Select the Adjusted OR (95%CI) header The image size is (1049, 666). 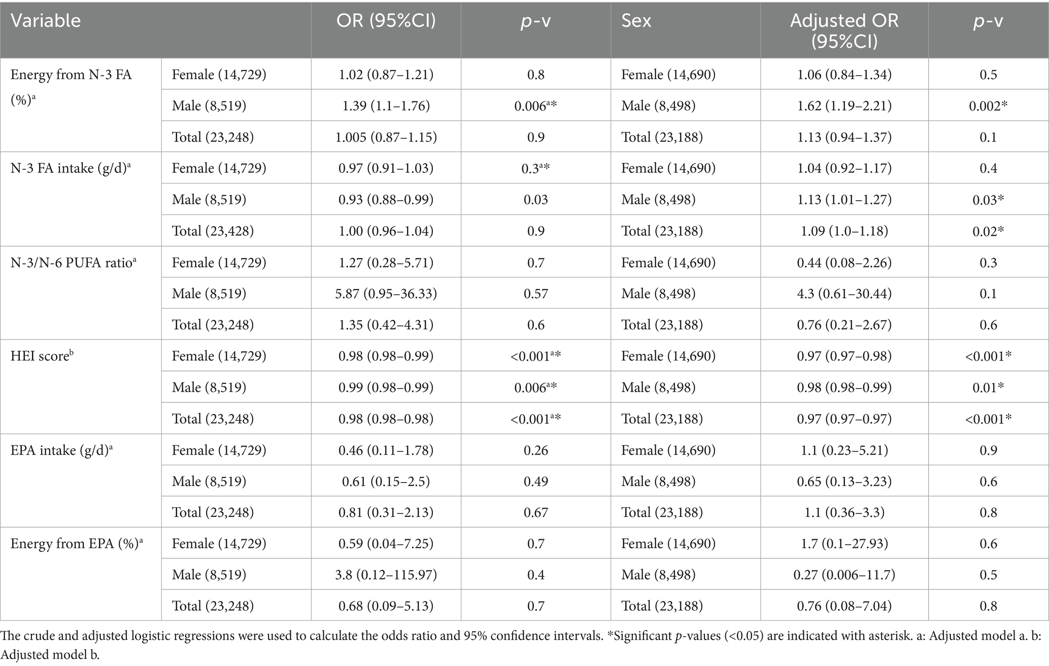[844, 30]
